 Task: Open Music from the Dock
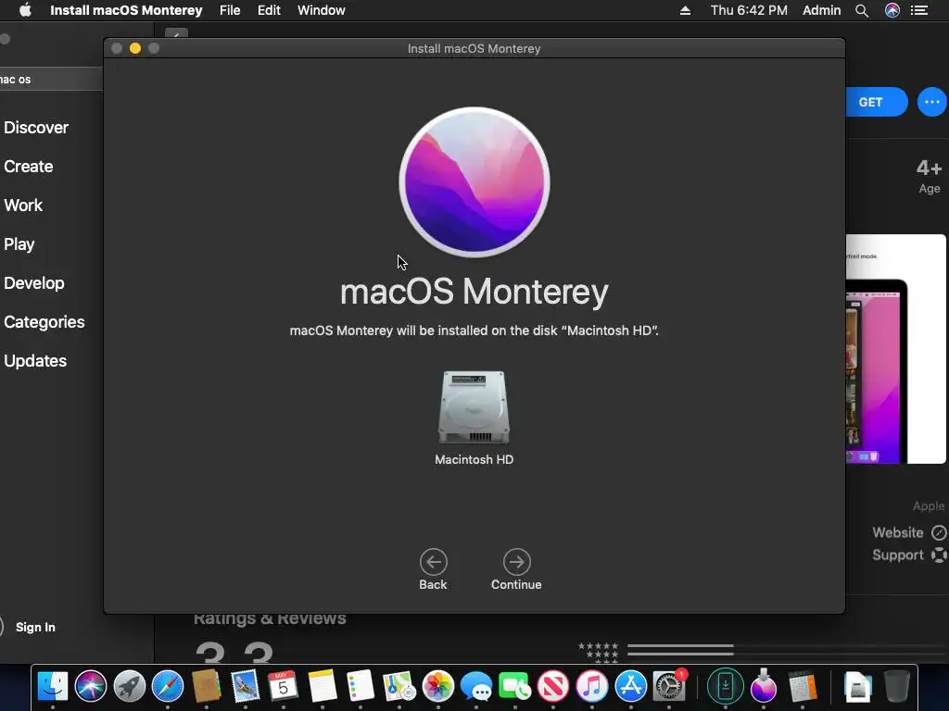[592, 686]
